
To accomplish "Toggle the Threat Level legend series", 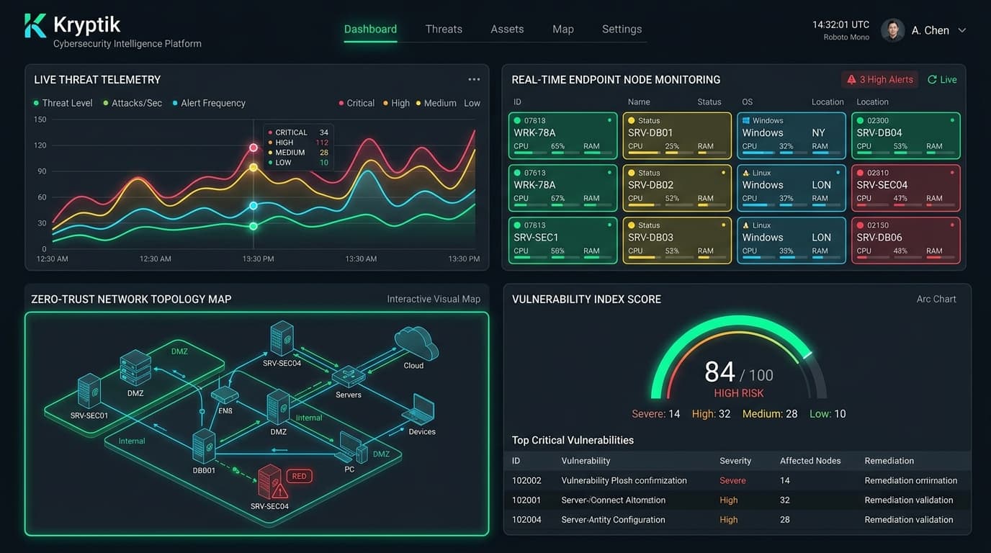I will click(63, 103).
